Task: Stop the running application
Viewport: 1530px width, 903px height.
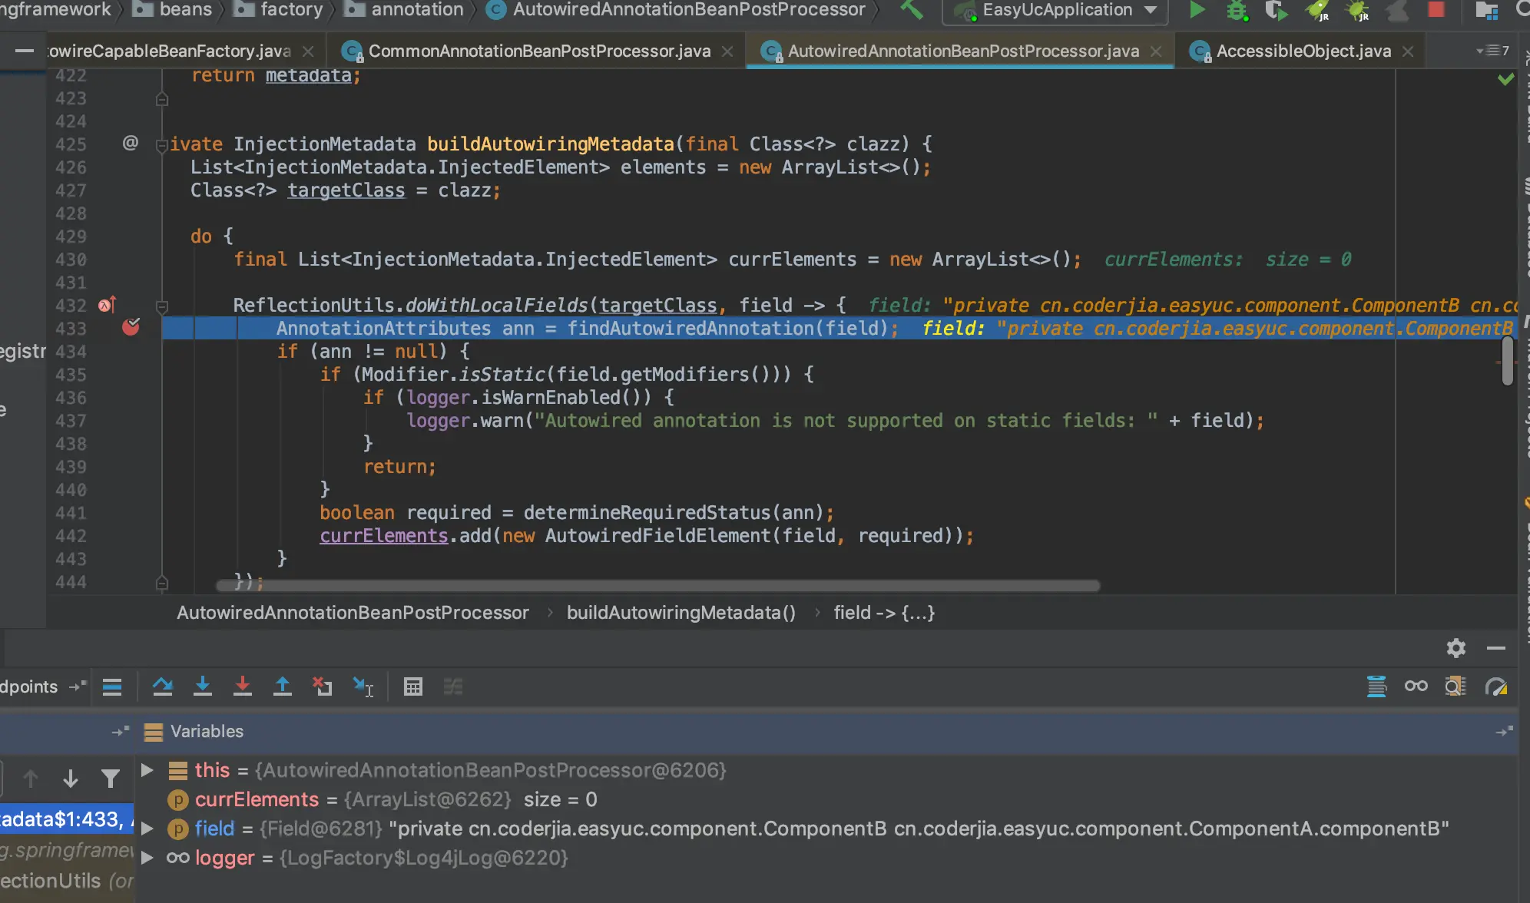Action: (1436, 10)
